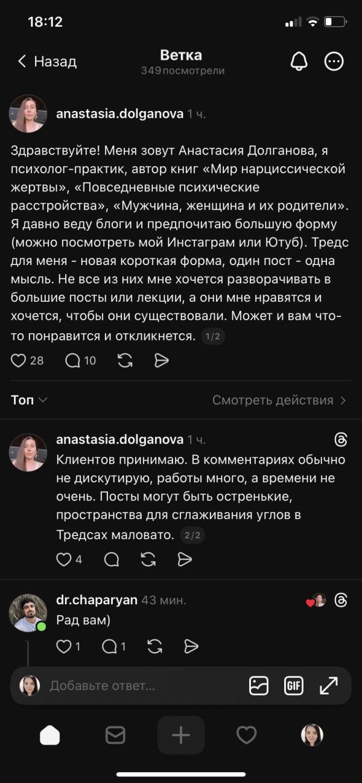Open the three-dot options menu
This screenshot has width=362, height=783.
[334, 61]
